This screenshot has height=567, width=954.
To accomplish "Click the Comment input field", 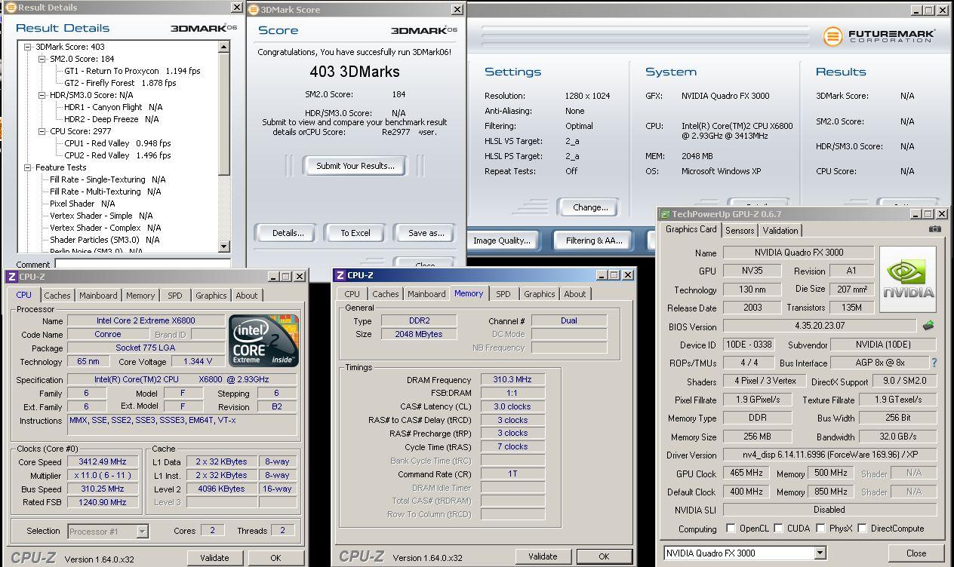I will coord(143,264).
